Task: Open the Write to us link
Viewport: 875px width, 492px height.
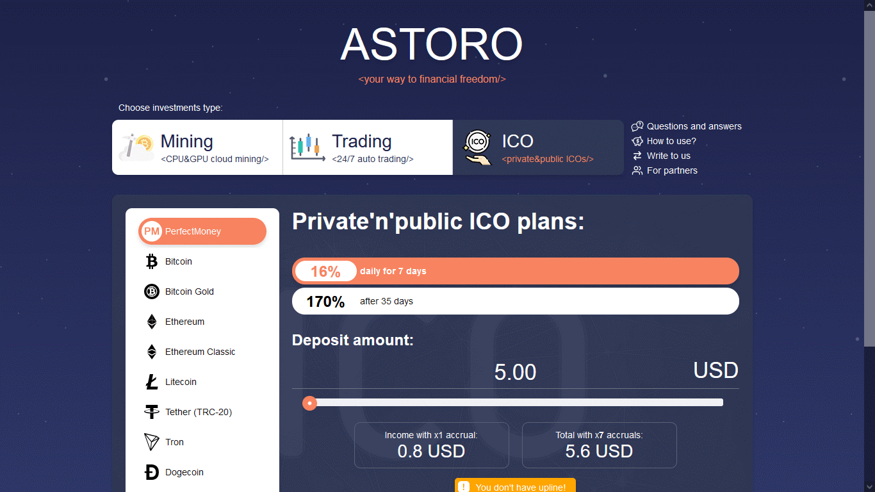Action: click(x=669, y=156)
